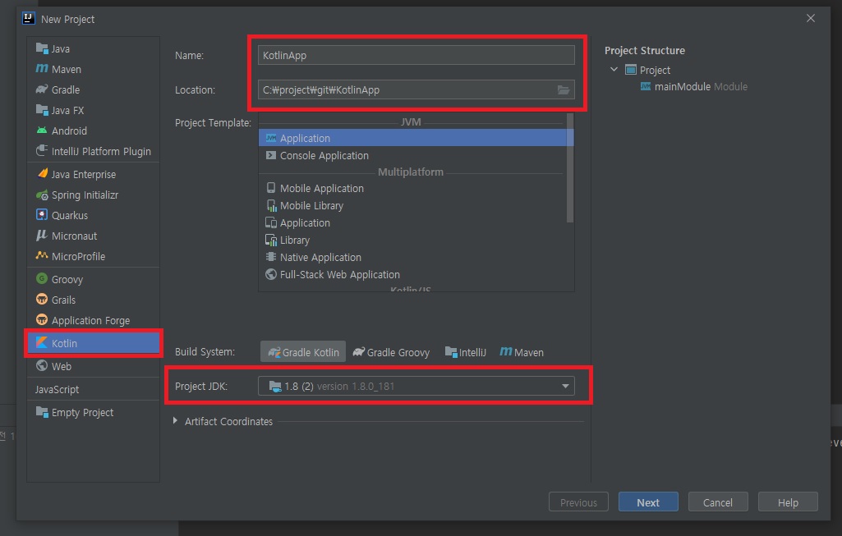Select the JVM Application template

tap(416, 138)
